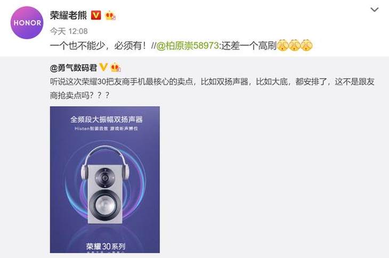Open the purple HONOR profile avatar
The image size is (389, 258).
(27, 23)
